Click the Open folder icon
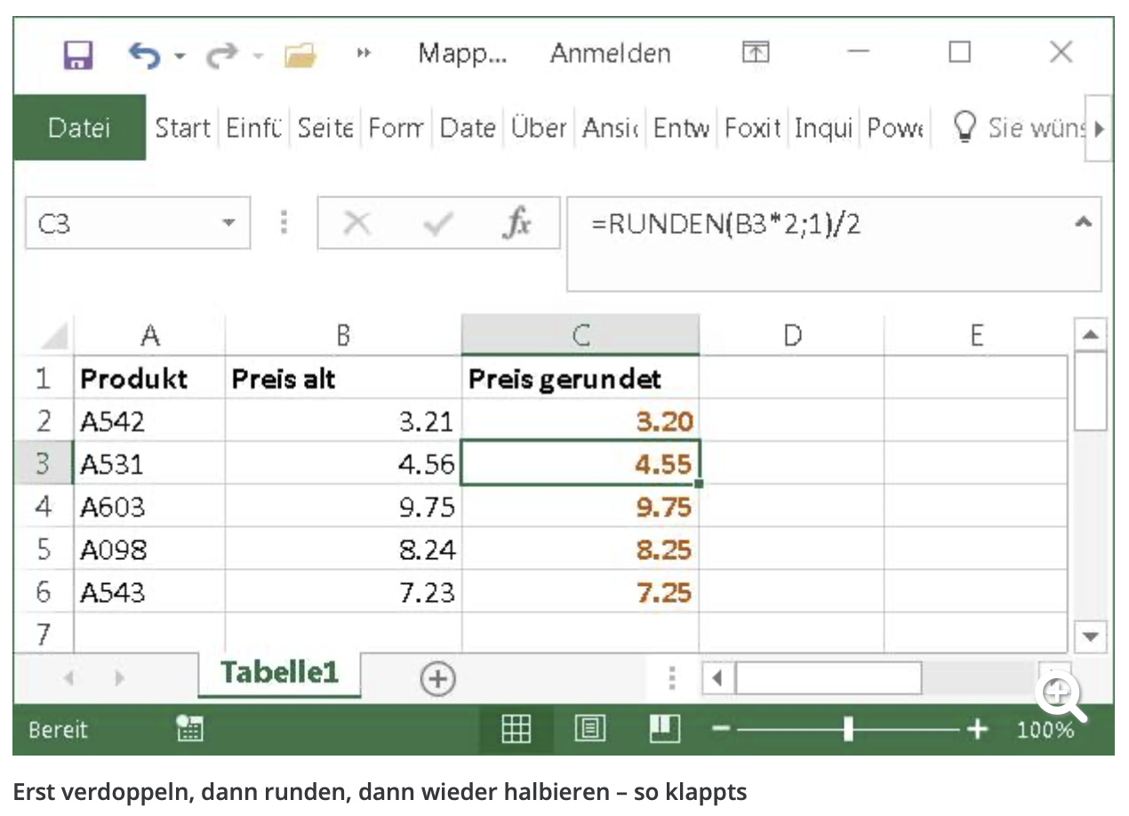Image resolution: width=1129 pixels, height=816 pixels. coord(300,55)
